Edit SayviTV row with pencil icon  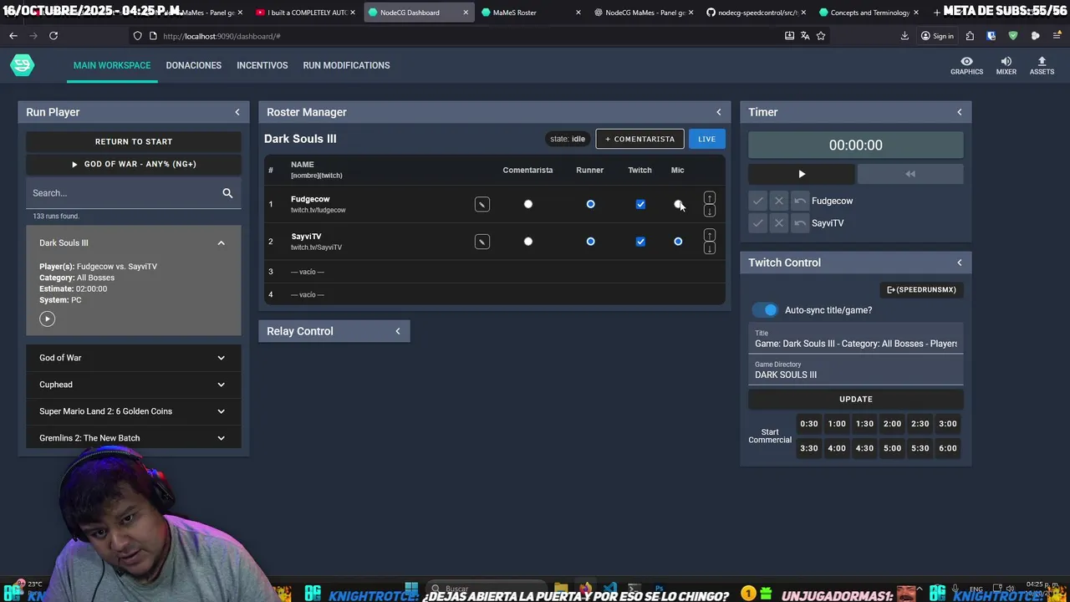pos(482,242)
